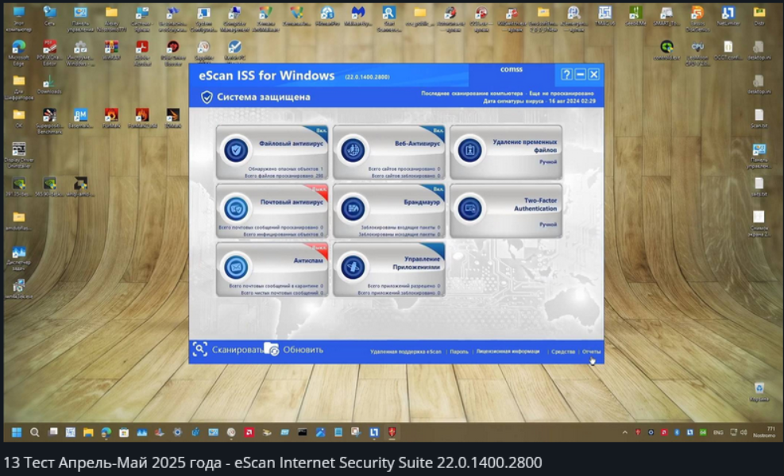Viewport: 784px width, 476px height.
Task: Click the Файловый антивирус title text
Action: 291,144
